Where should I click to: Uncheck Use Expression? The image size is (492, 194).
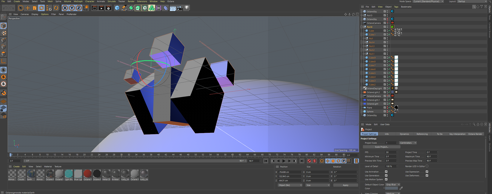pyautogui.click(x=427, y=172)
